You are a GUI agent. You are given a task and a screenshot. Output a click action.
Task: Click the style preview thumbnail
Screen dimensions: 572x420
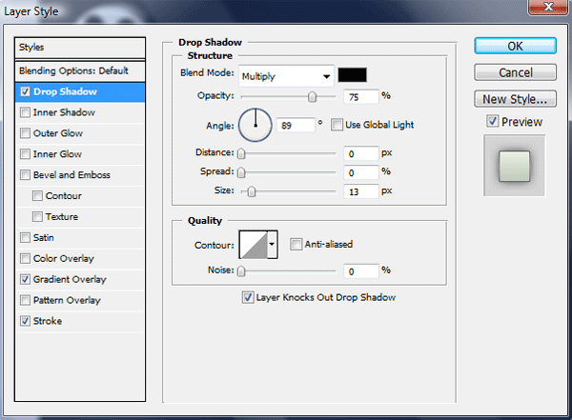[x=514, y=165]
